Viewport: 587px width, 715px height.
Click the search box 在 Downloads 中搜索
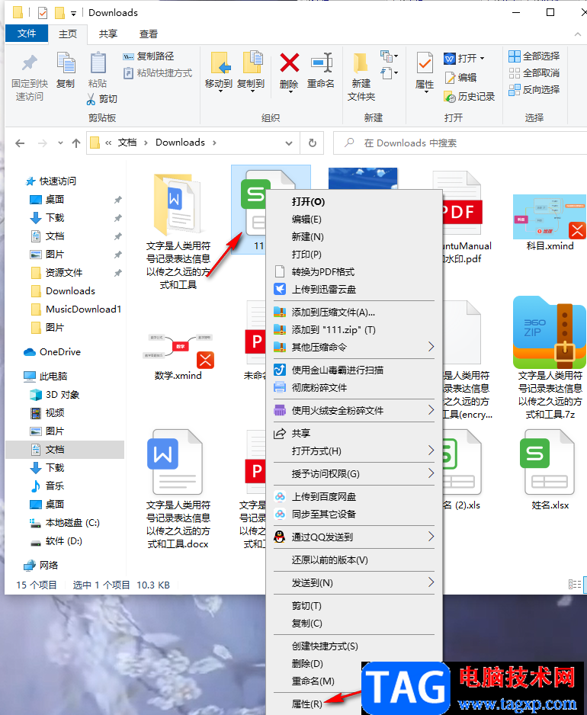(x=460, y=143)
